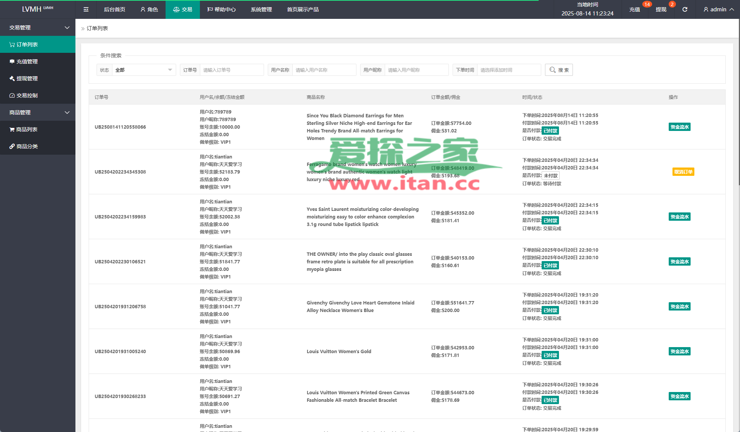Click the 提现 top bar link
This screenshot has width=740, height=432.
[x=661, y=9]
